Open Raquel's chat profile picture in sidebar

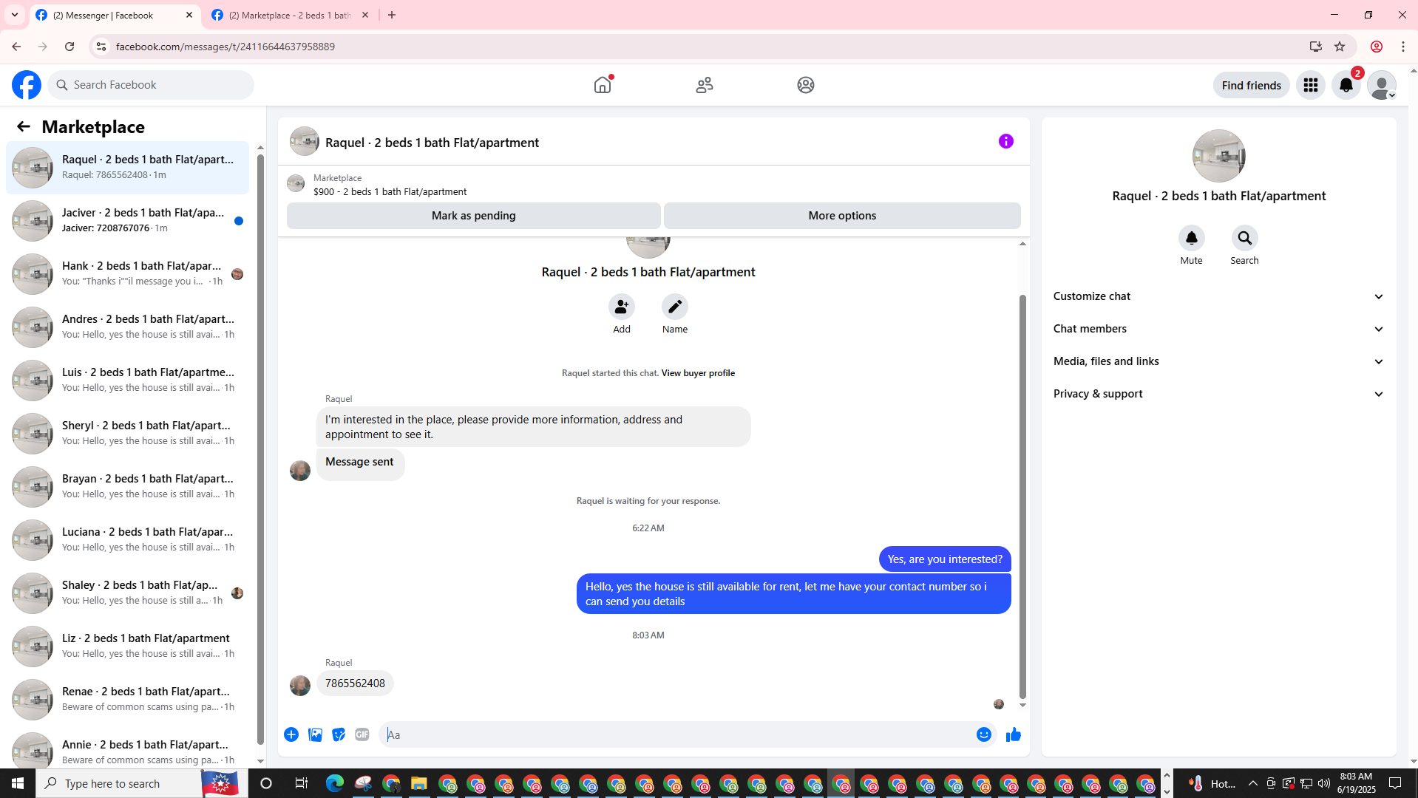tap(1218, 156)
